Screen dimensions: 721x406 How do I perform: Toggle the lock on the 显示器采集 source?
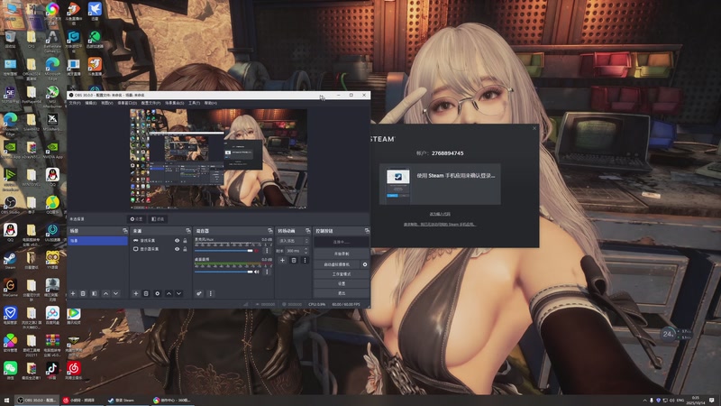pyautogui.click(x=185, y=249)
